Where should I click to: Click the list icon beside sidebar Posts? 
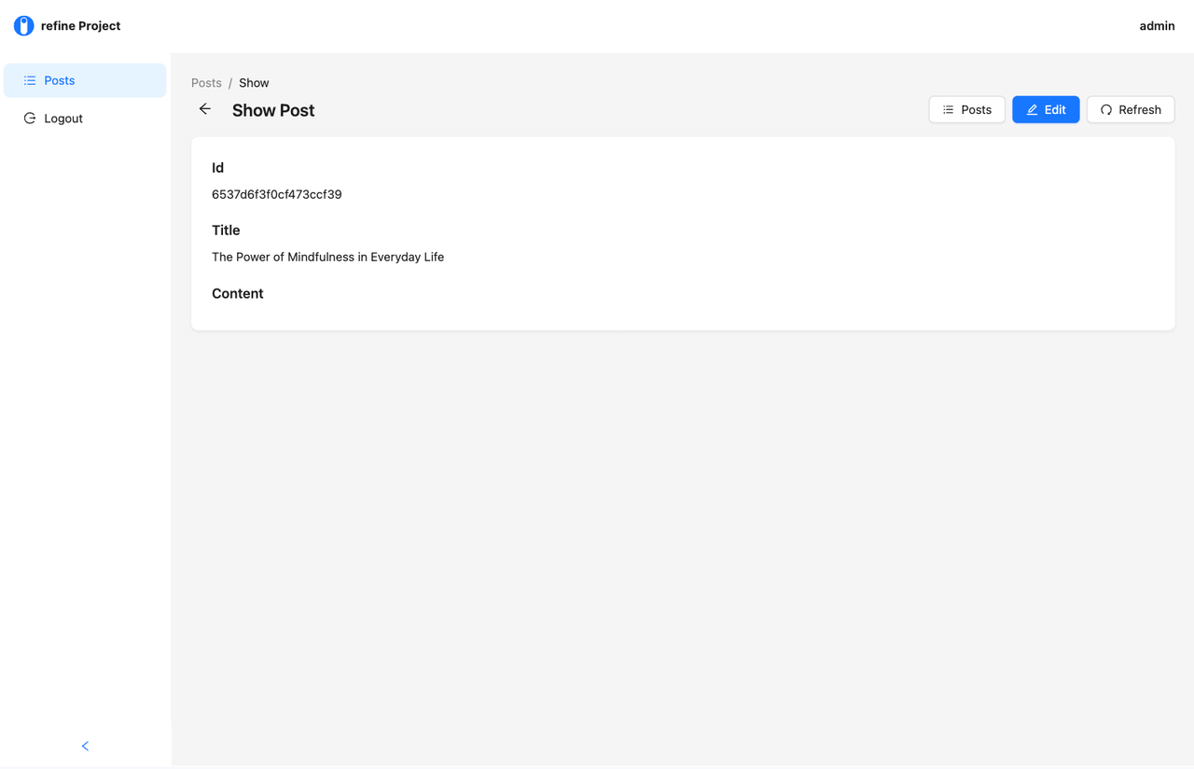(x=30, y=81)
